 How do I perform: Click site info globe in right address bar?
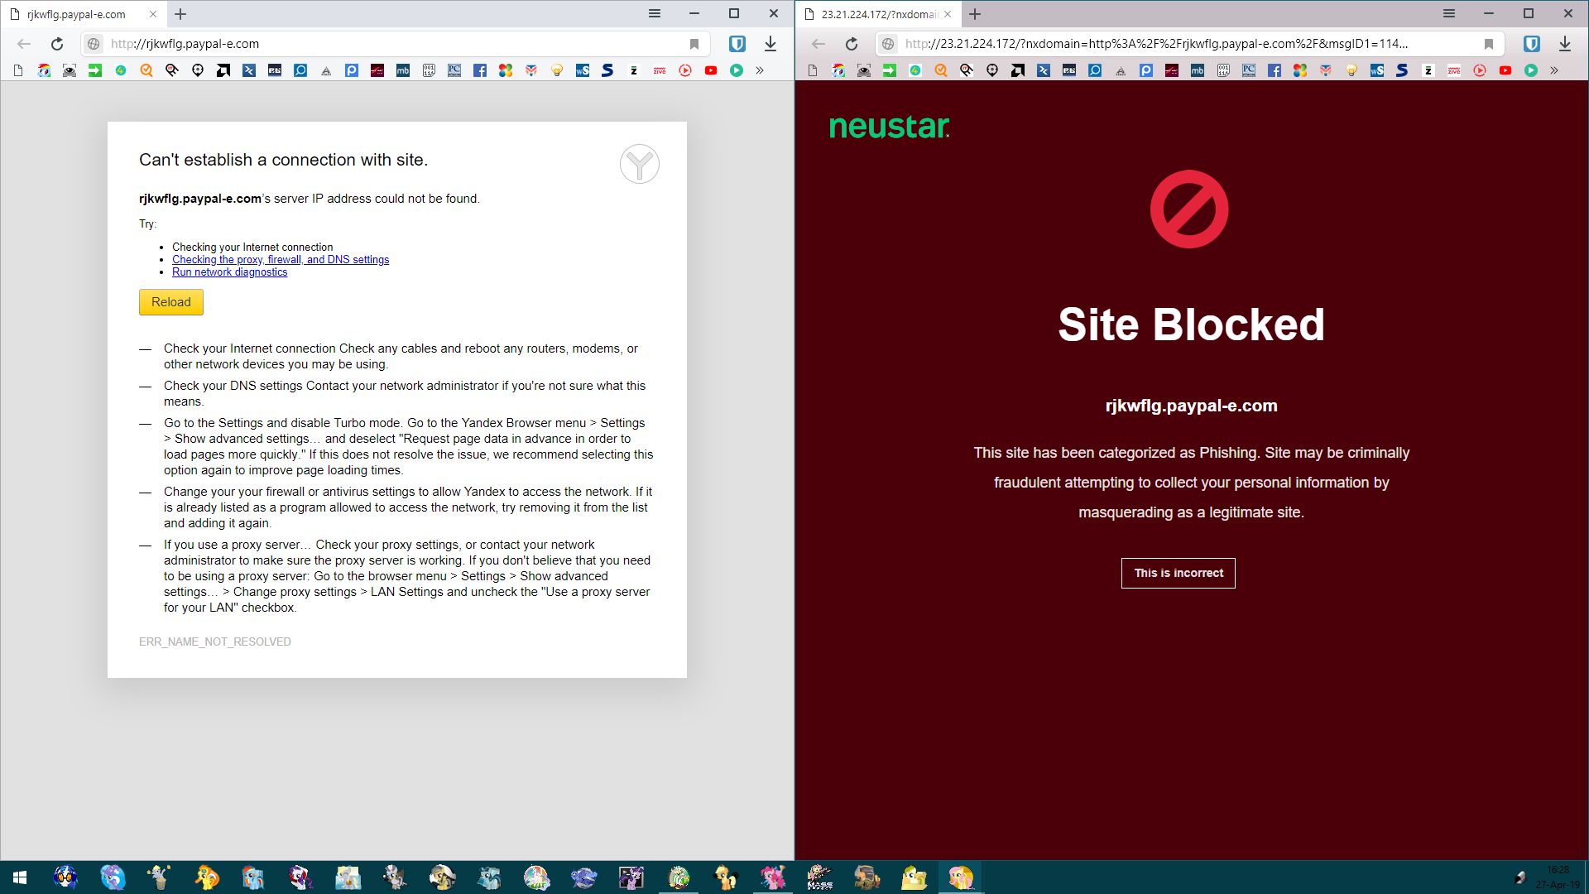[888, 44]
